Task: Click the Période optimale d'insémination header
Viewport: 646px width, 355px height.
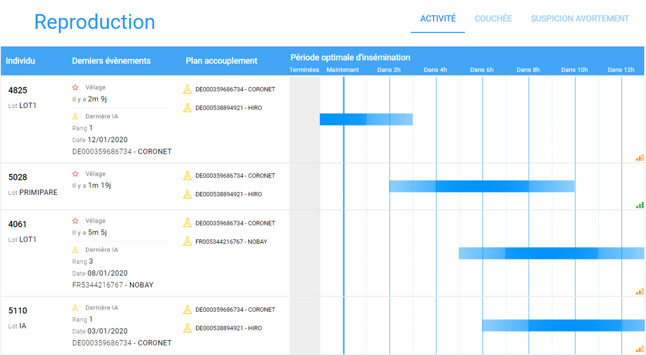Action: (350, 58)
